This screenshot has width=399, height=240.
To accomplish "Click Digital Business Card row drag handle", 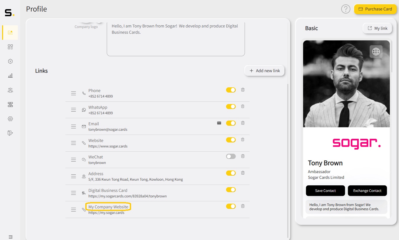I will 74,193.
